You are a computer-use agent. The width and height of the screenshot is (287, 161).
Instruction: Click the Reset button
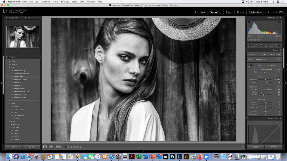tap(273, 147)
